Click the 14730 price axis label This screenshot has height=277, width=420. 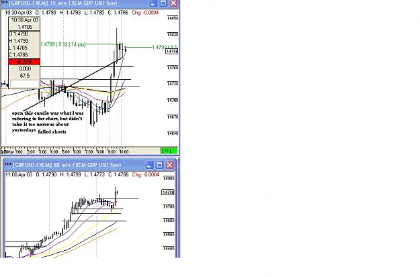pos(173,84)
